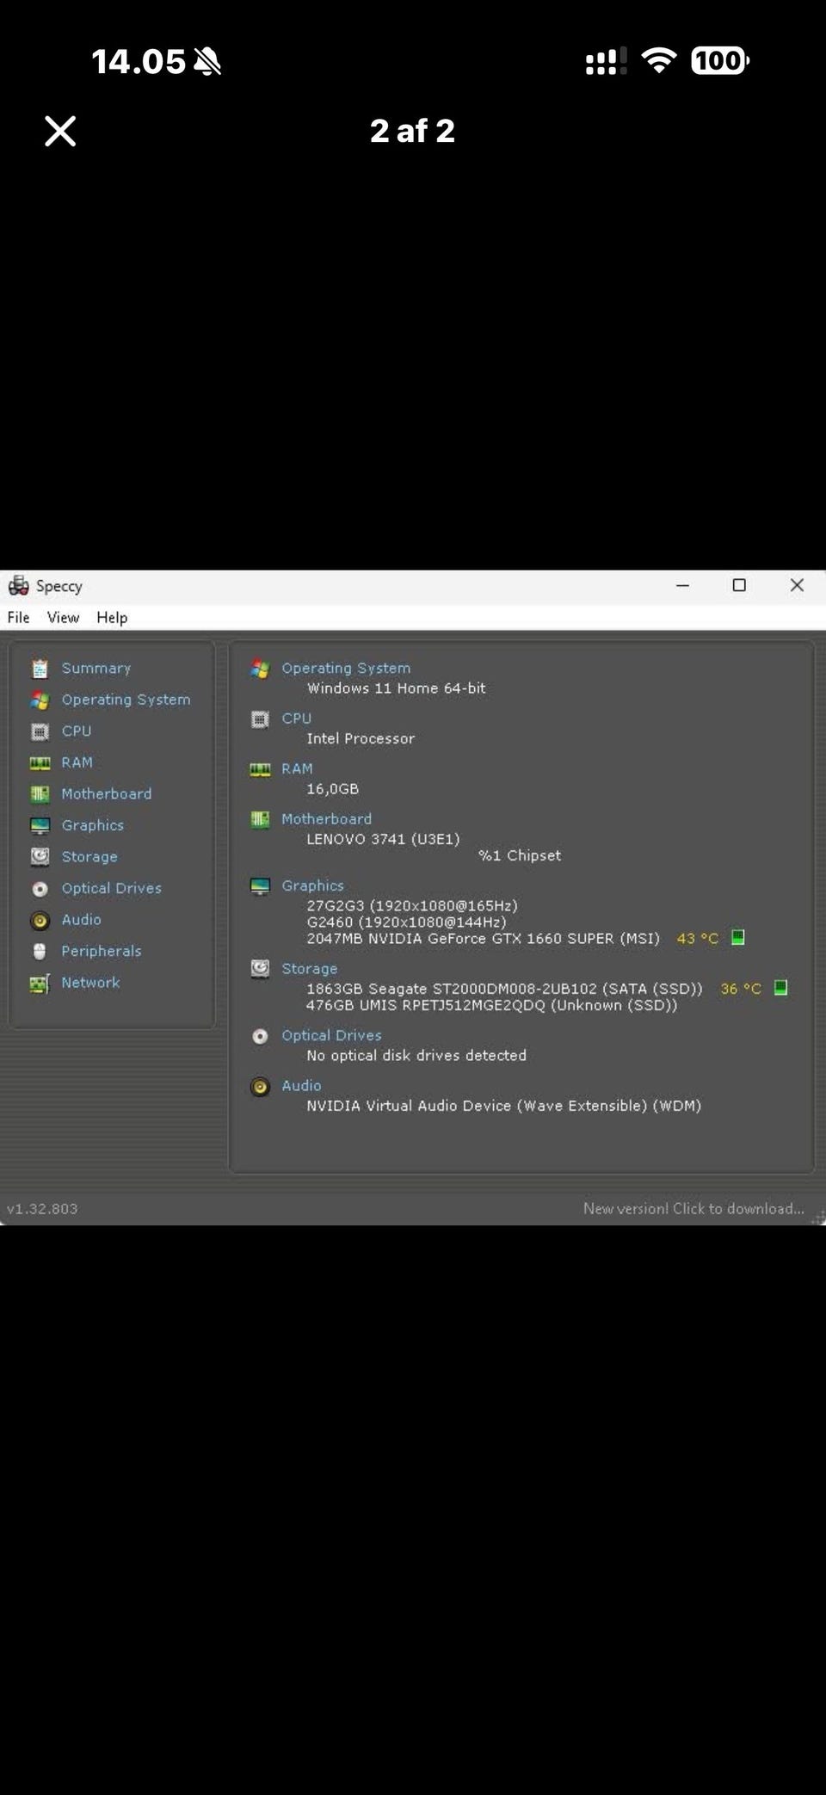Click the Motherboard icon in summary panel
This screenshot has width=826, height=1795.
[x=260, y=820]
